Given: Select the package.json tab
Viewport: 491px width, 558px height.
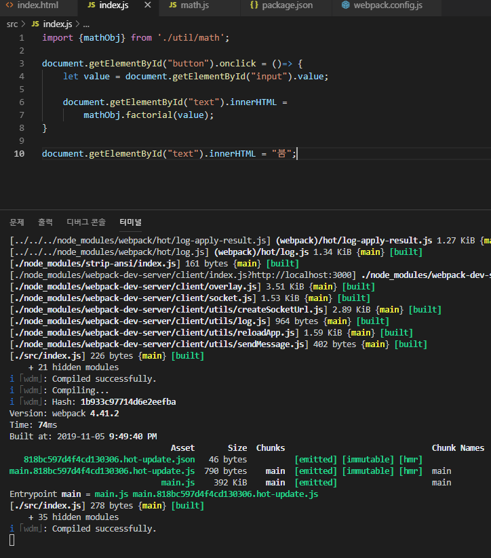Looking at the screenshot, I should (x=288, y=5).
